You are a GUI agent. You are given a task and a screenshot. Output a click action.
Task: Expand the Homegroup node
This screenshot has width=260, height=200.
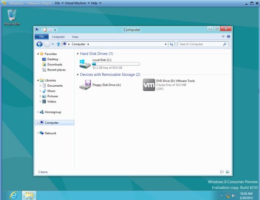coord(38,112)
